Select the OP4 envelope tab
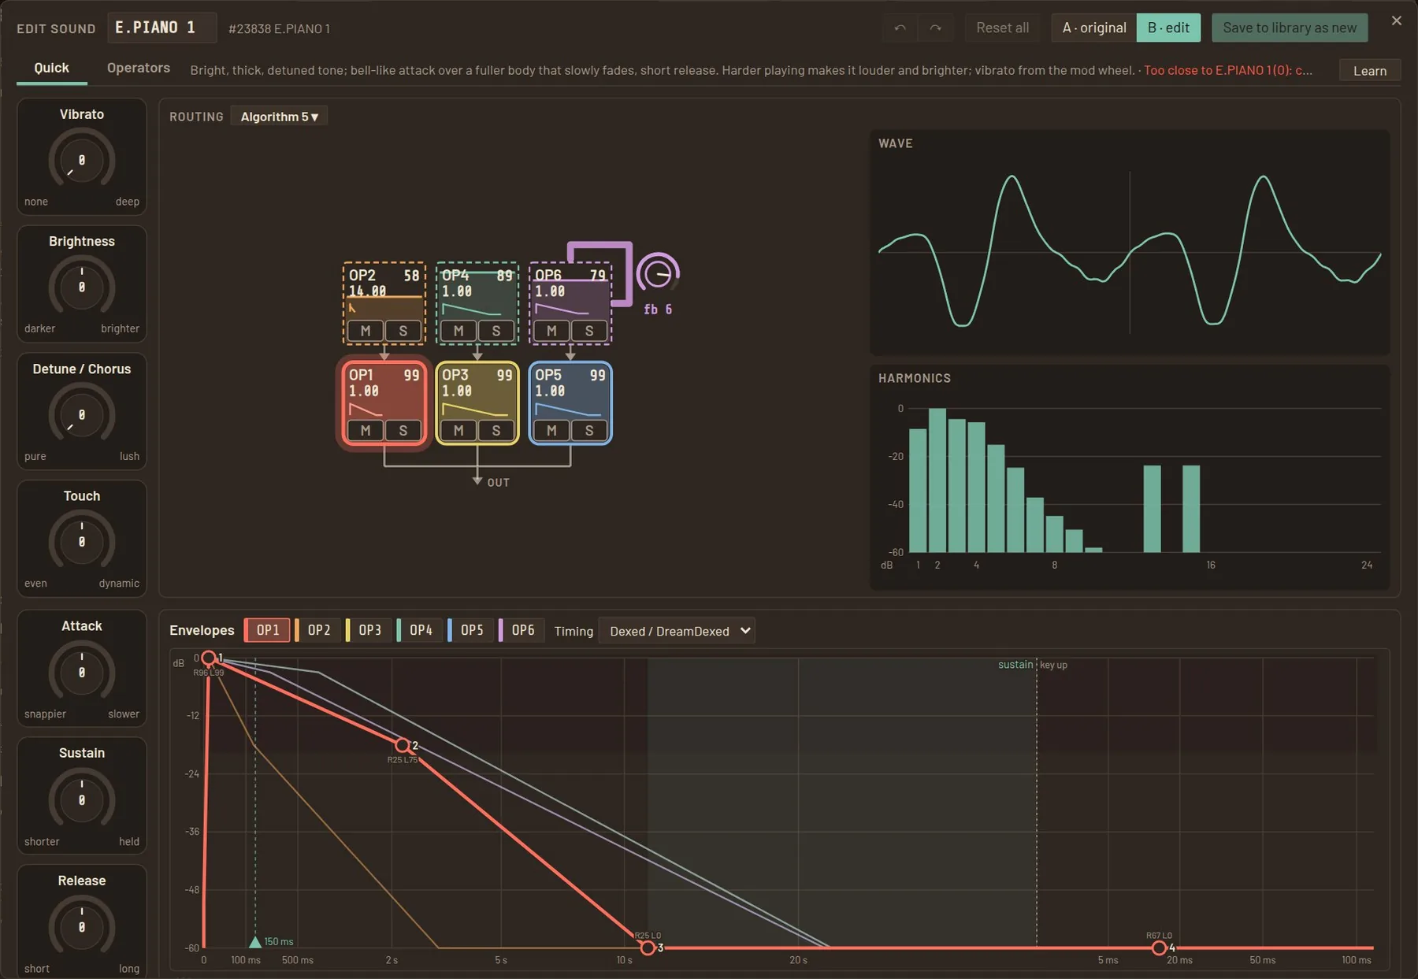The image size is (1418, 979). tap(421, 630)
